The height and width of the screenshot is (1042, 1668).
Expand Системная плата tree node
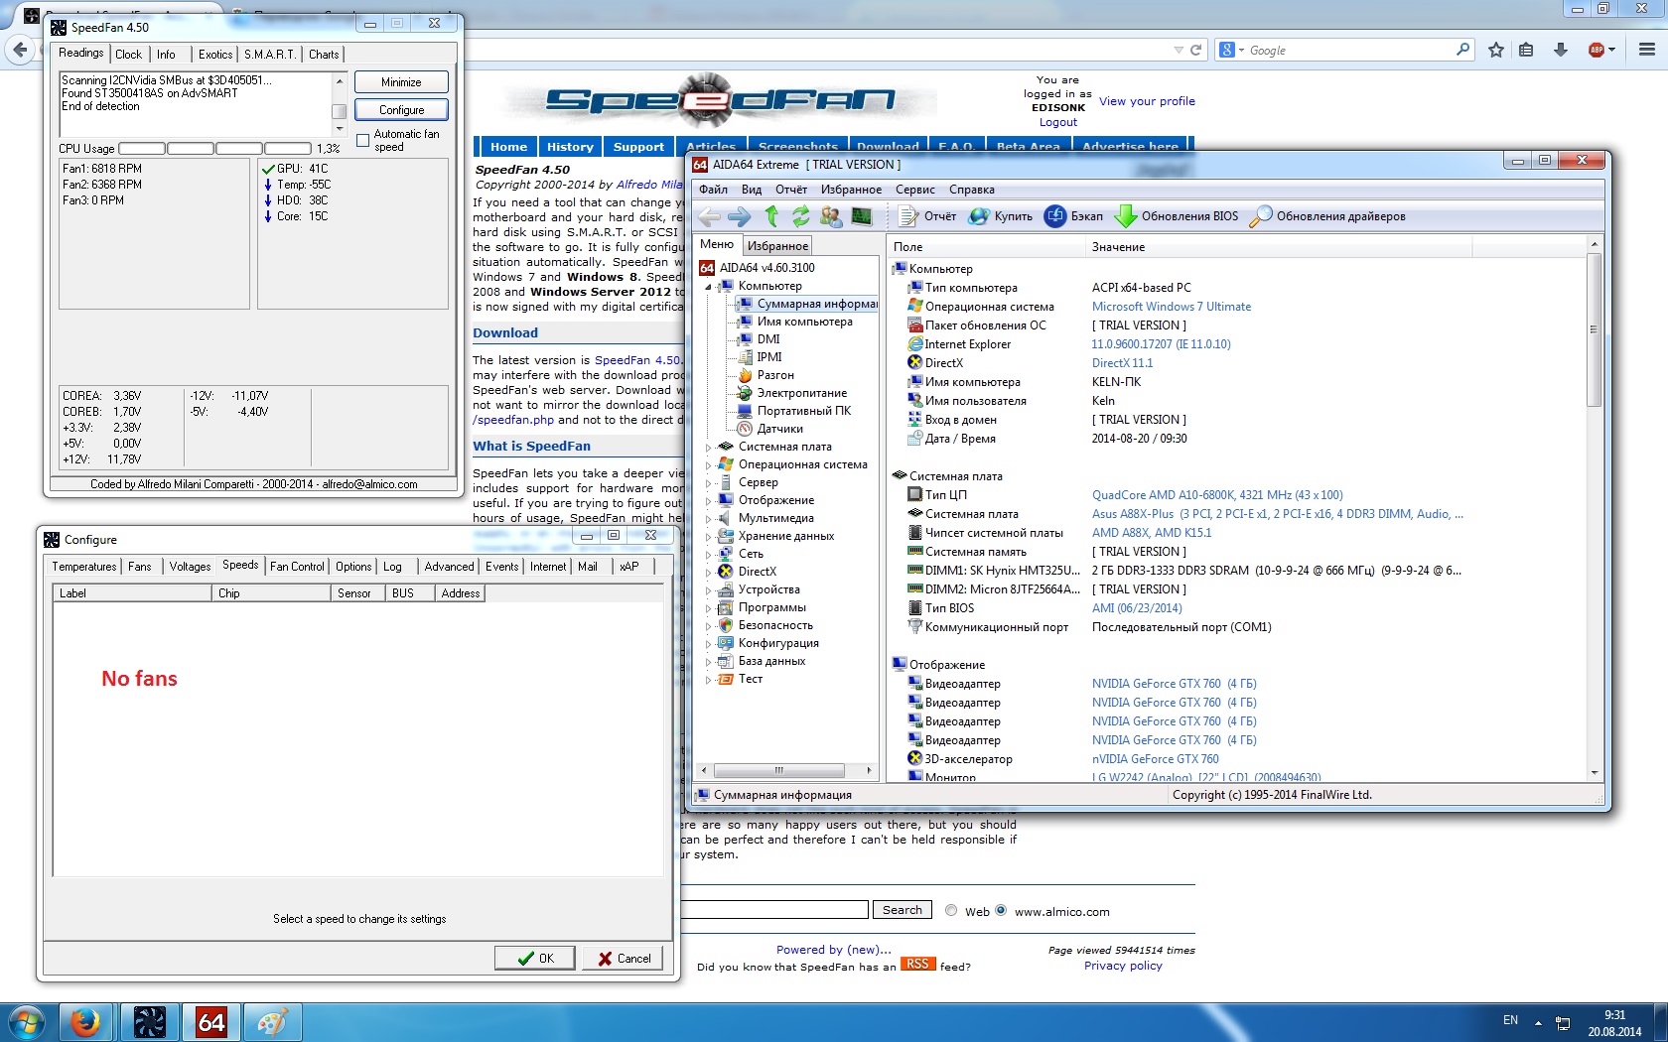click(709, 447)
